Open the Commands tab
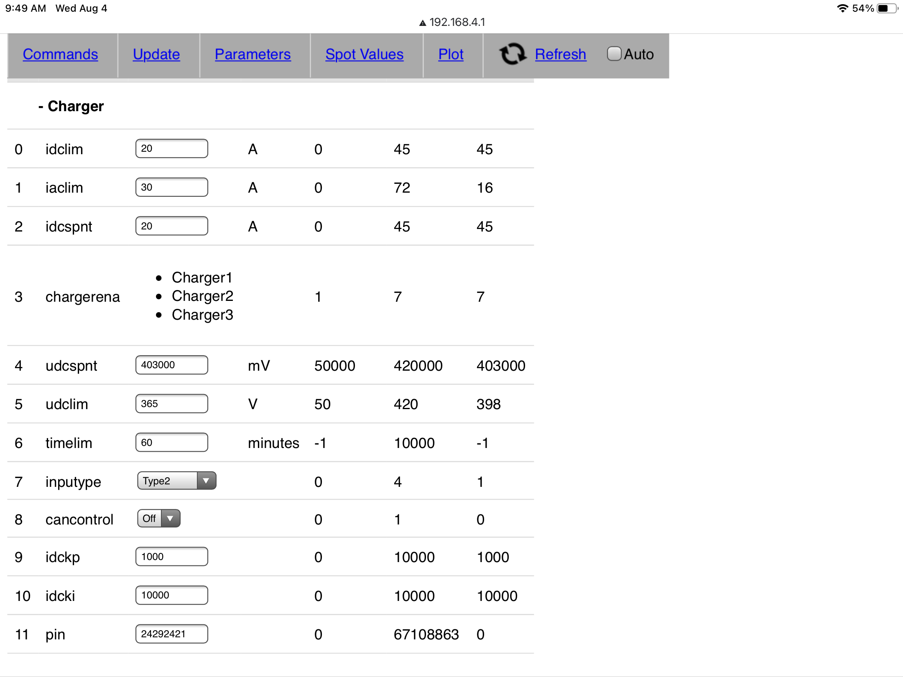This screenshot has width=903, height=677. tap(60, 54)
